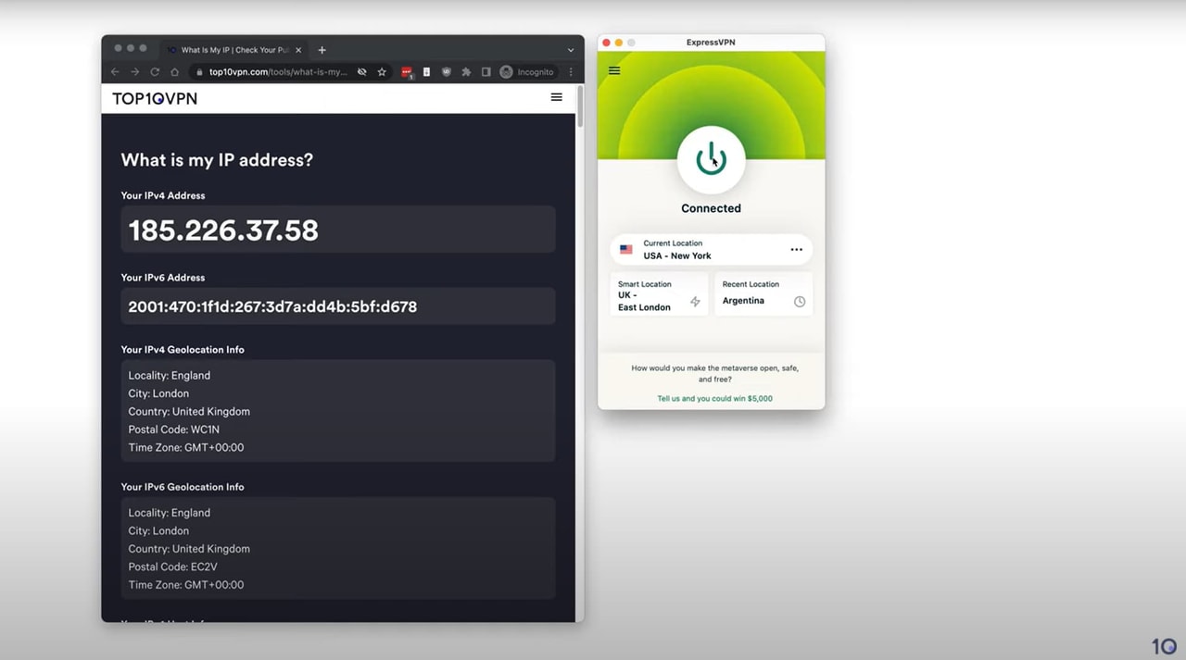Screen dimensions: 1186x660
Task: Open the tab list chevron at the tab strip
Action: (x=571, y=48)
